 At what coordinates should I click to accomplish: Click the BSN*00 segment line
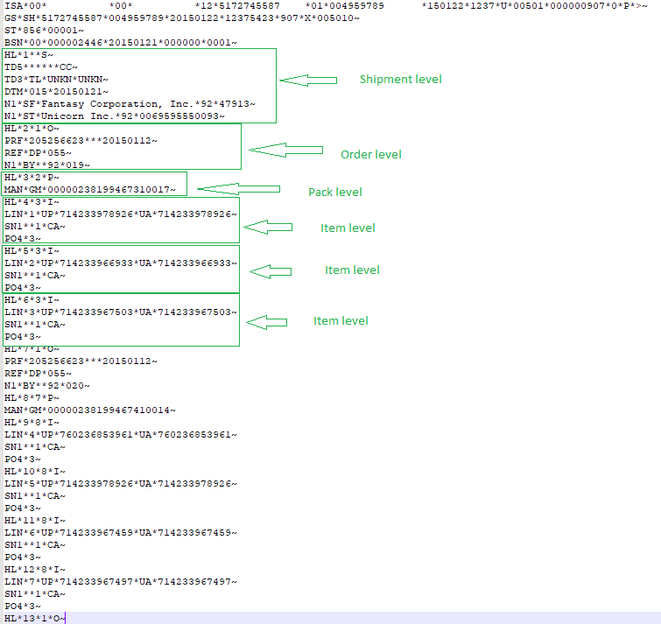pyautogui.click(x=120, y=43)
